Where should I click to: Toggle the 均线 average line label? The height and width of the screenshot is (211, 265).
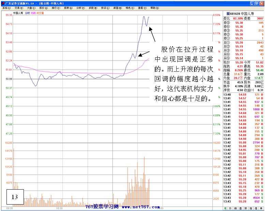click(33, 13)
